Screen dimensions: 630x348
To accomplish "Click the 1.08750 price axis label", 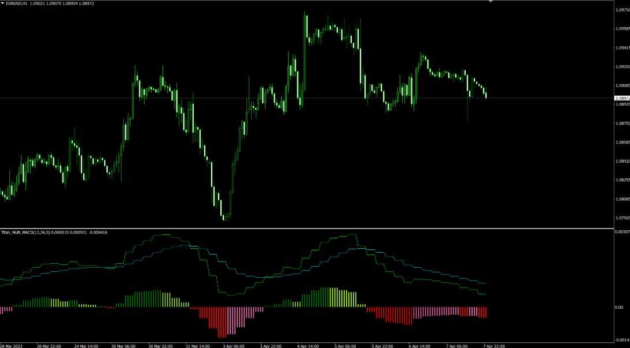I will pos(623,123).
